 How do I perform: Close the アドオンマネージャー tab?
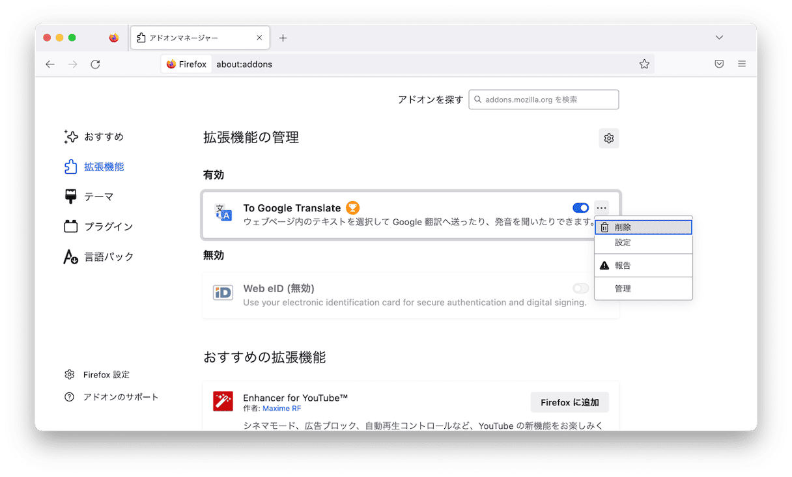click(x=259, y=38)
